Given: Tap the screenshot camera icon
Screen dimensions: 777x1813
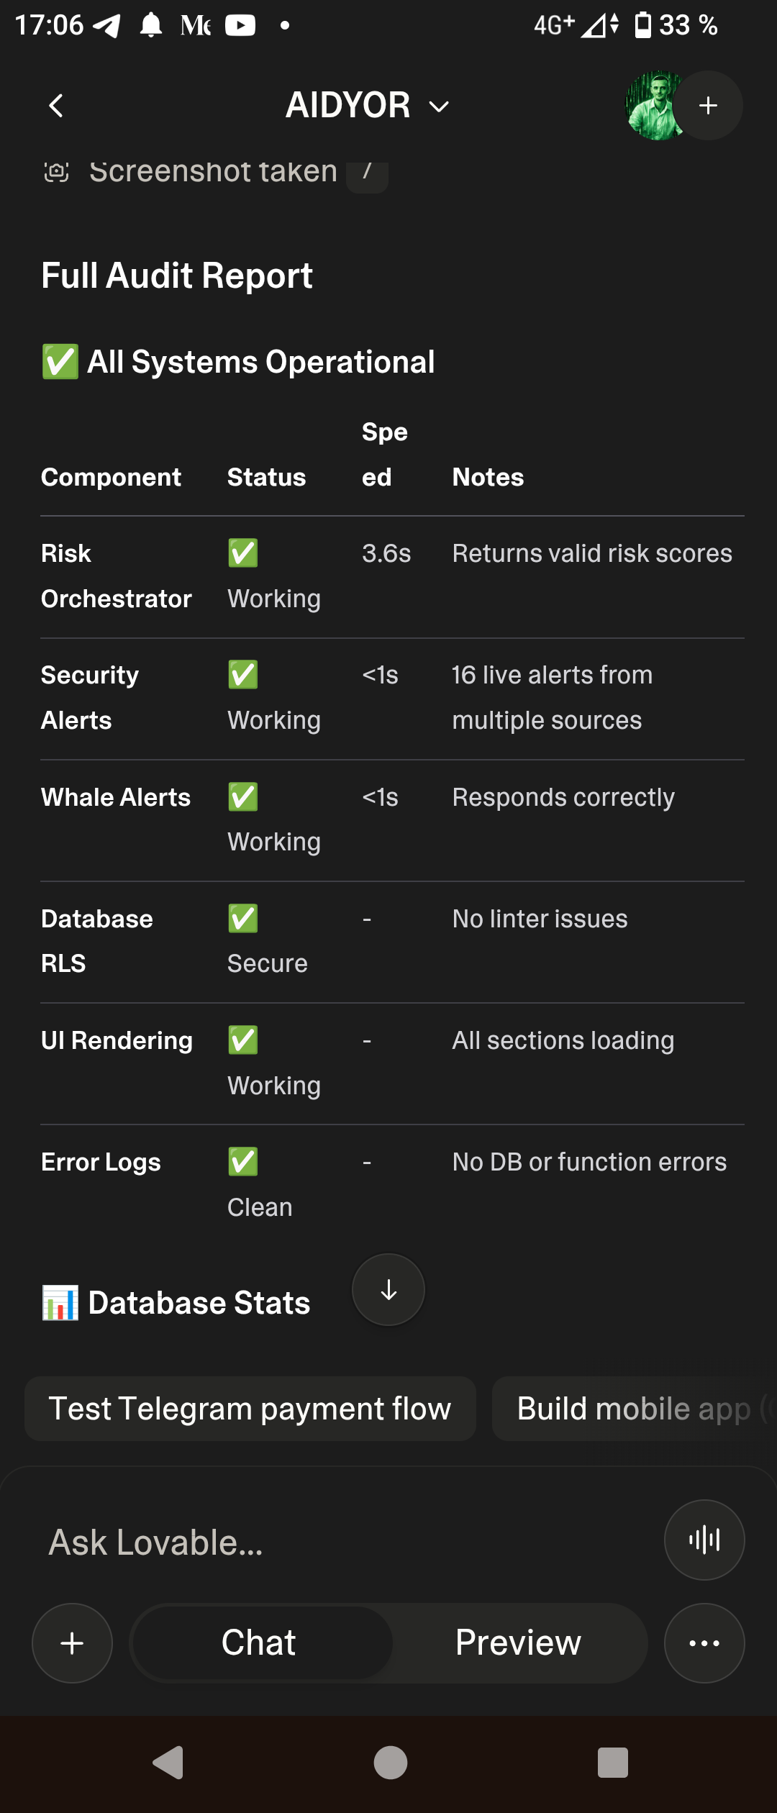Looking at the screenshot, I should click(57, 171).
